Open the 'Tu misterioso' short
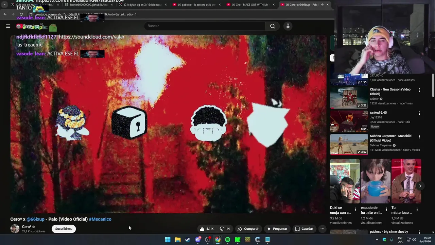The width and height of the screenshot is (435, 245). point(406,181)
